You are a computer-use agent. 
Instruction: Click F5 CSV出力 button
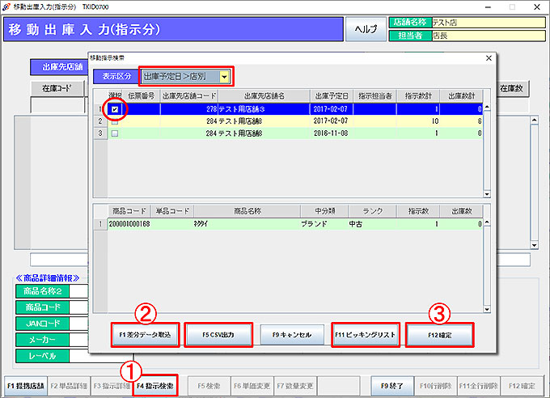pos(218,335)
